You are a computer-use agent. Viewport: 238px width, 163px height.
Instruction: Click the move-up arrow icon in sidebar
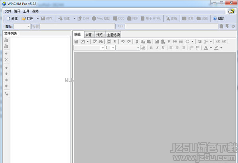point(6,68)
